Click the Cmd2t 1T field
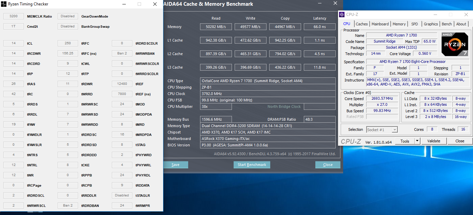This screenshot has width=473, height=215. (14, 26)
